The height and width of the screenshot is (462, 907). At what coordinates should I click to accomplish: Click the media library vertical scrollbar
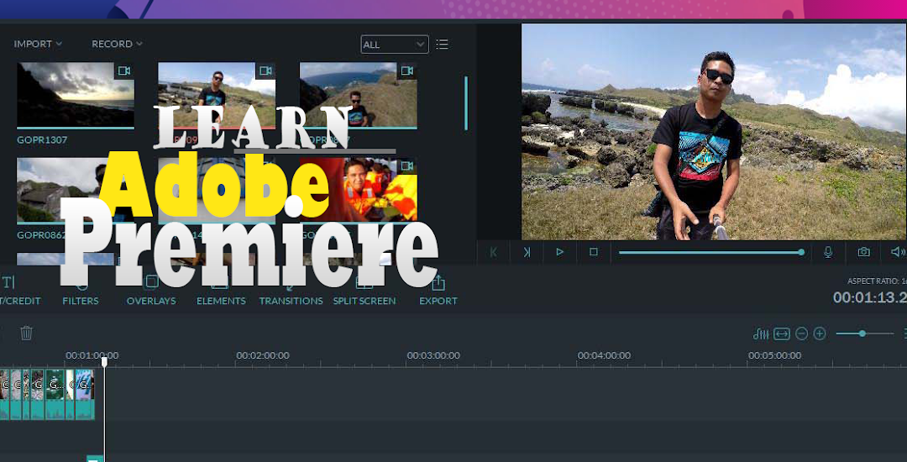[466, 103]
